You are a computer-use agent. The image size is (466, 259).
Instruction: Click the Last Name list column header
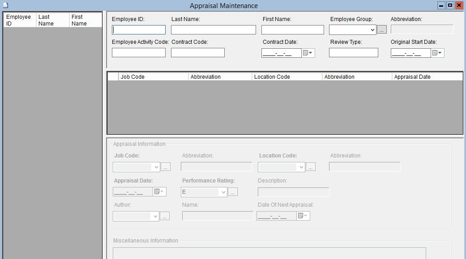click(x=52, y=20)
